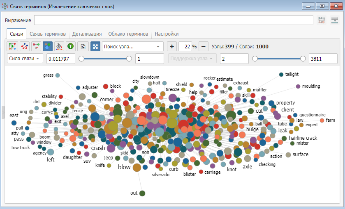345x209 pixels.
Task: Click the run graph layout icon
Action: pyautogui.click(x=12, y=47)
